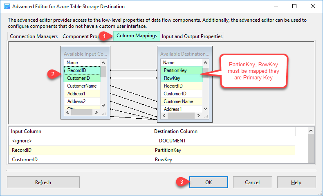
Task: Open the RecordID input cell in mapping grid
Action: (80, 150)
